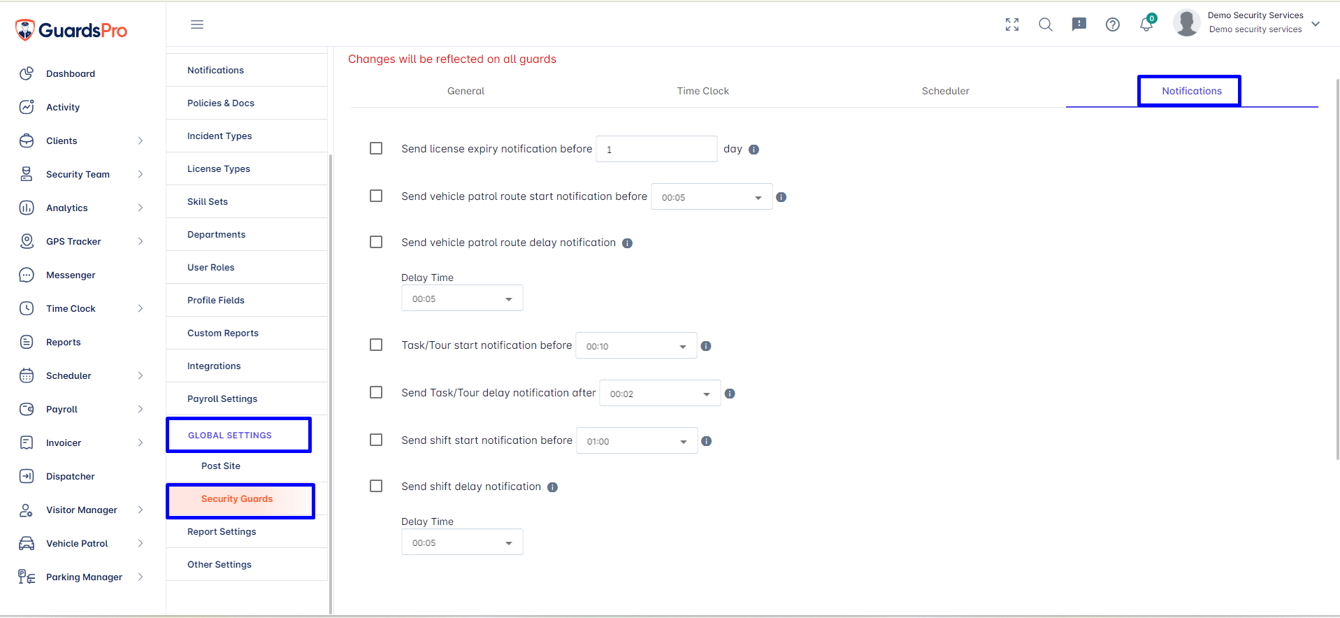Viewport: 1340px width, 618px height.
Task: Switch to the Time Clock tab
Action: coord(703,91)
